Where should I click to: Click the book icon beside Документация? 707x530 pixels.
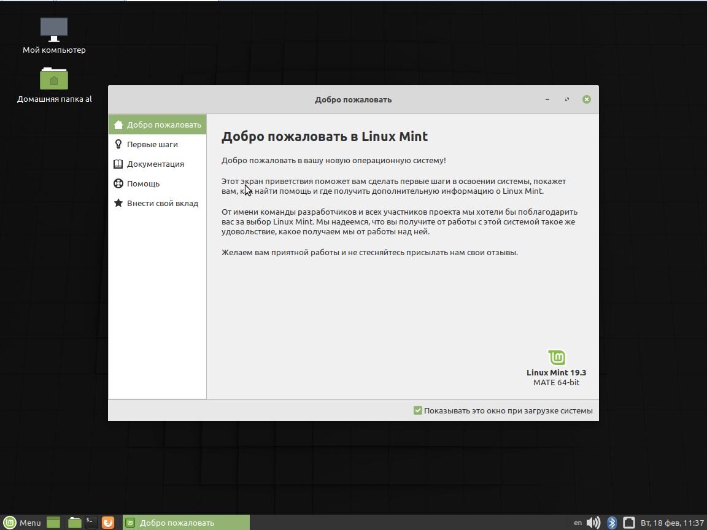point(118,164)
